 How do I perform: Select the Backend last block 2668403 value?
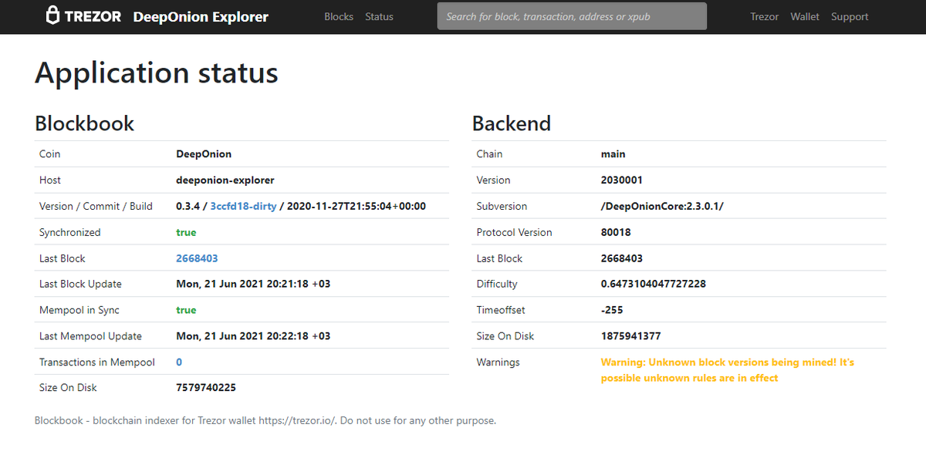tap(622, 258)
